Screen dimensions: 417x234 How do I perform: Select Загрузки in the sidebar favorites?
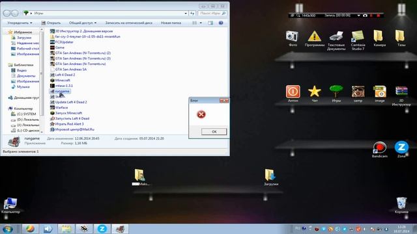24,38
